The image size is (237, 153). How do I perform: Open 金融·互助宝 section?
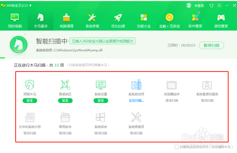coord(169,21)
